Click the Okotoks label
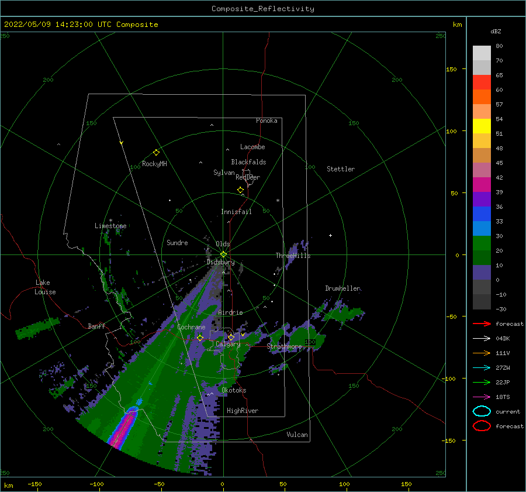 pyautogui.click(x=234, y=390)
